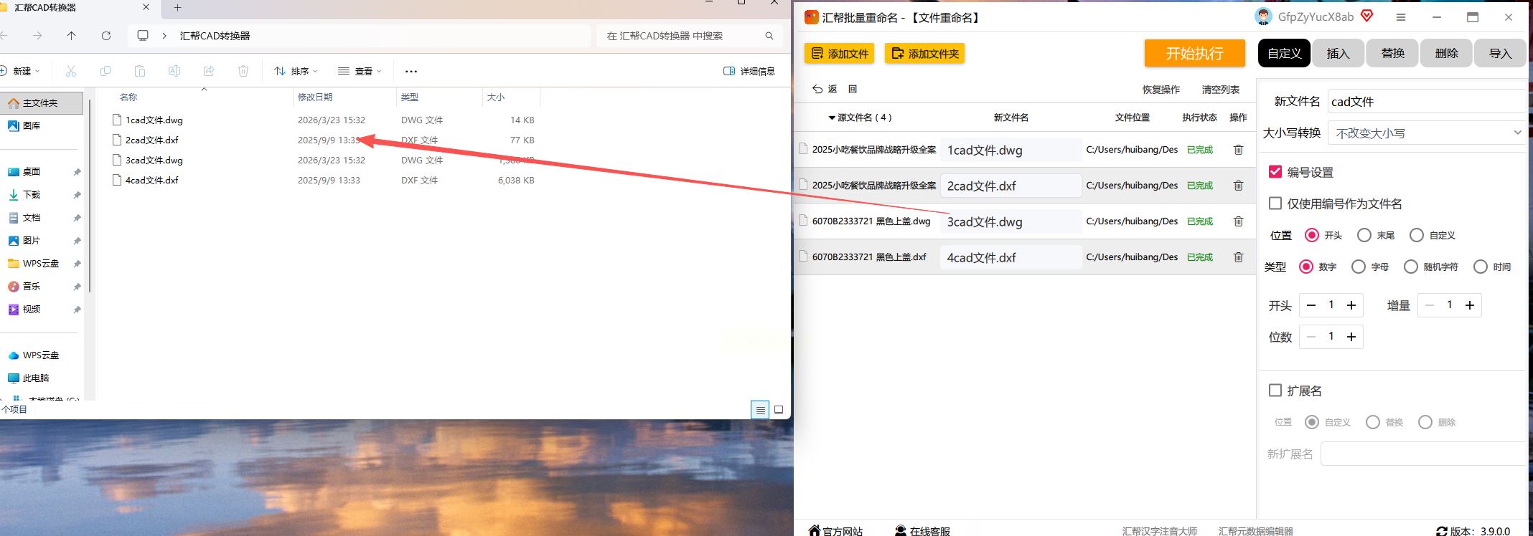Enable 仅使用编号作为文件名 checkbox
The height and width of the screenshot is (536, 1533).
(x=1275, y=204)
